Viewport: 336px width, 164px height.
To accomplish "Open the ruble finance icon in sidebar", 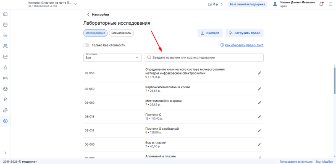I will (5, 100).
